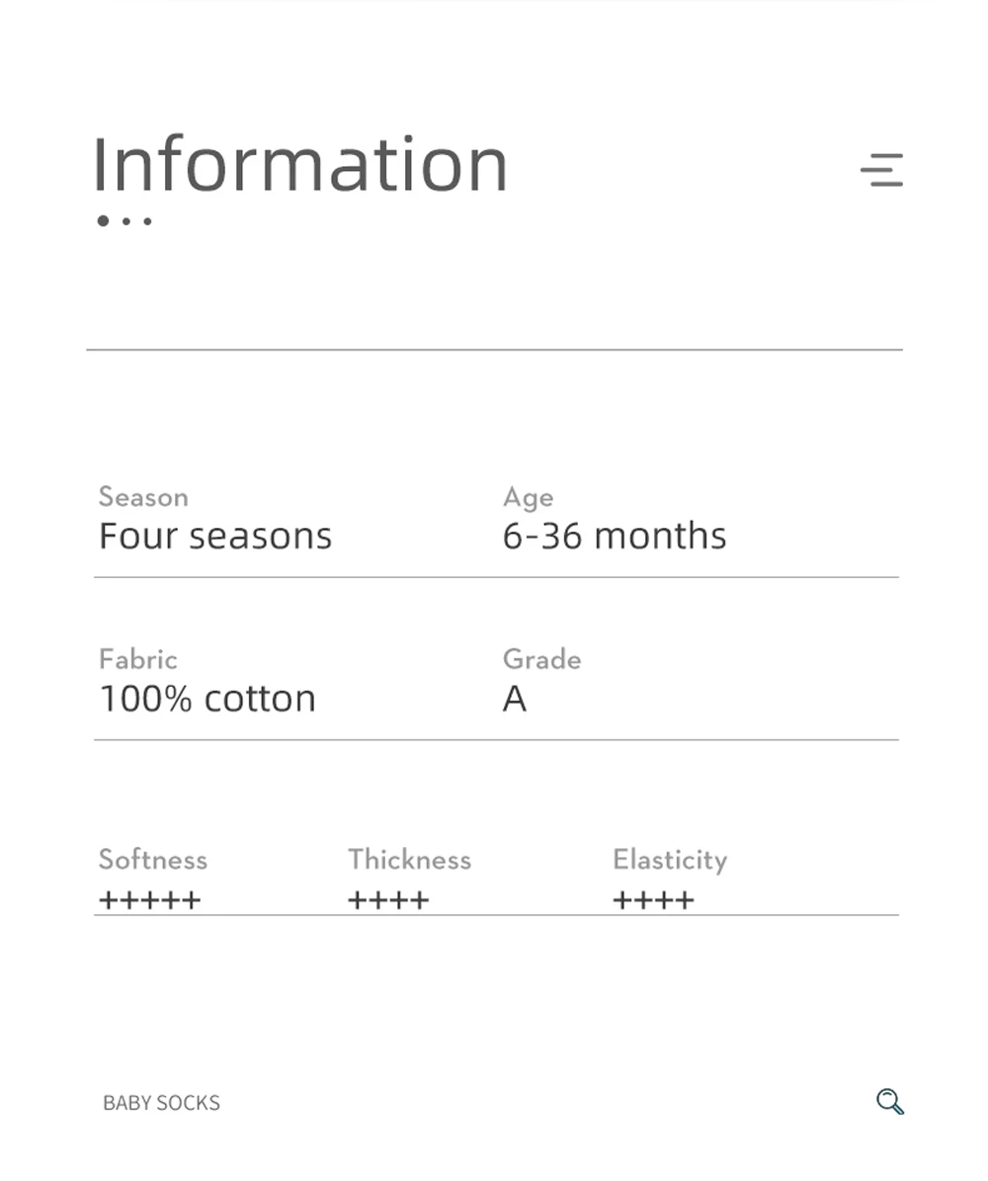Select the Four seasons value

click(215, 537)
